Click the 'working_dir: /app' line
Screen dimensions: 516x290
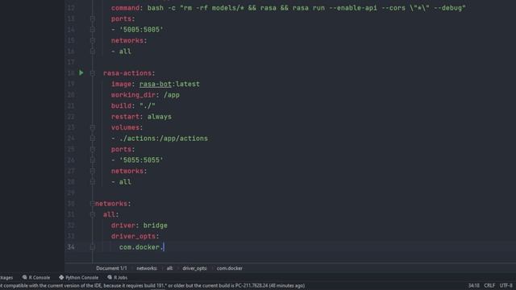pyautogui.click(x=145, y=95)
